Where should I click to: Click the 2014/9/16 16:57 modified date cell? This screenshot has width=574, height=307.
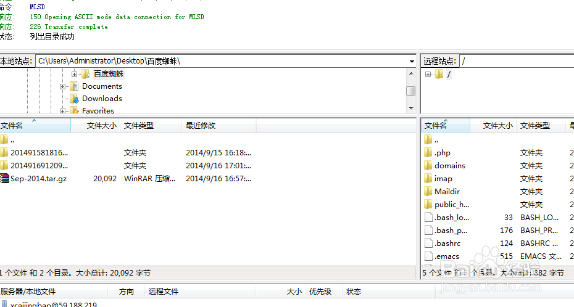[218, 179]
